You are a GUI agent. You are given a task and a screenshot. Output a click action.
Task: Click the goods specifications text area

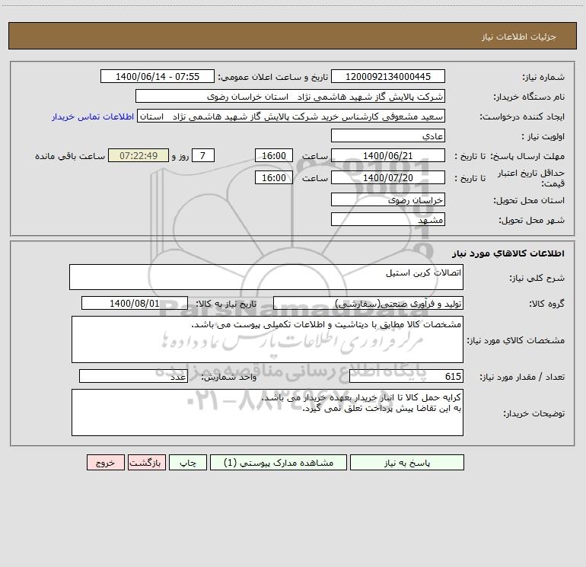[267, 339]
